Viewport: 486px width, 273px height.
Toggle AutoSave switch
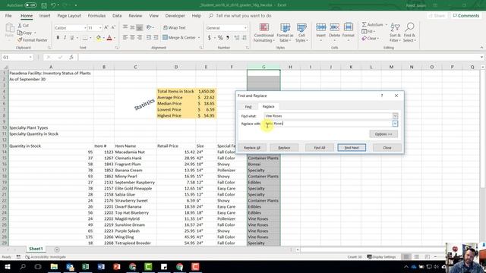(30, 5)
